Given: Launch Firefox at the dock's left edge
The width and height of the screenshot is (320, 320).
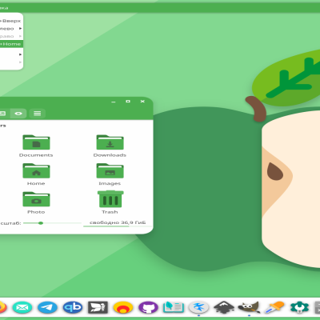Looking at the screenshot, I should (2, 308).
